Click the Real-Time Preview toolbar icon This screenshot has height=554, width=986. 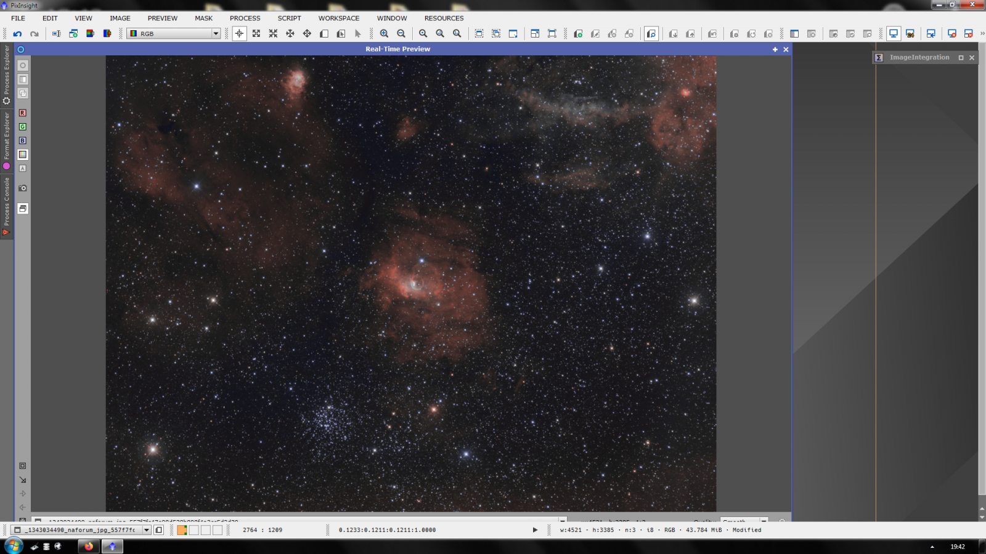[x=651, y=34]
